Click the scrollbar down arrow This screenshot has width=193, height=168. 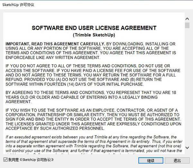click(x=187, y=147)
